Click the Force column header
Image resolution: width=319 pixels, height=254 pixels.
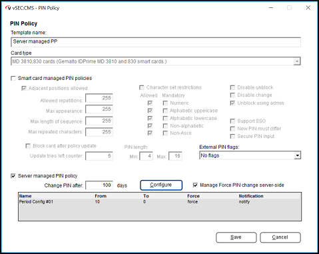[193, 196]
